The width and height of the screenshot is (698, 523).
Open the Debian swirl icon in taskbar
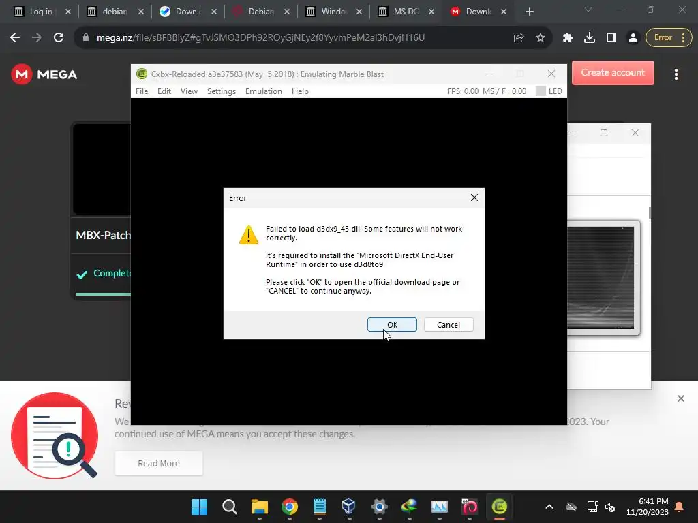tap(469, 507)
